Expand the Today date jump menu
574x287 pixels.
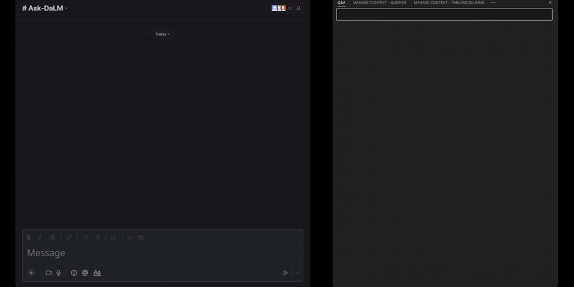(163, 34)
